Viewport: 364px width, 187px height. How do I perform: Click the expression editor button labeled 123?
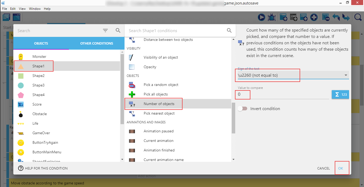tap(340, 94)
